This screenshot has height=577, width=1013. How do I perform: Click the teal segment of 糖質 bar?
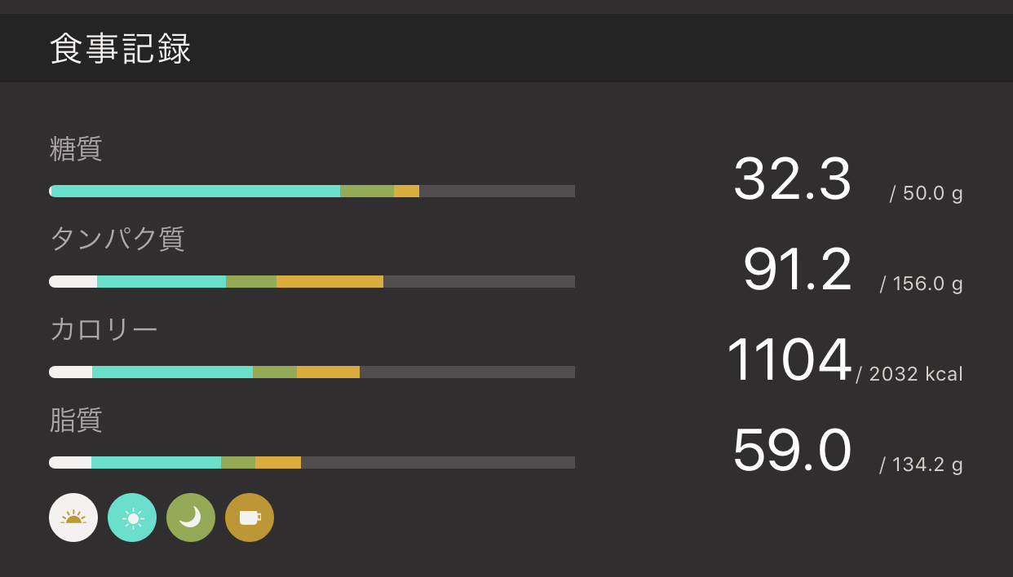(x=196, y=192)
